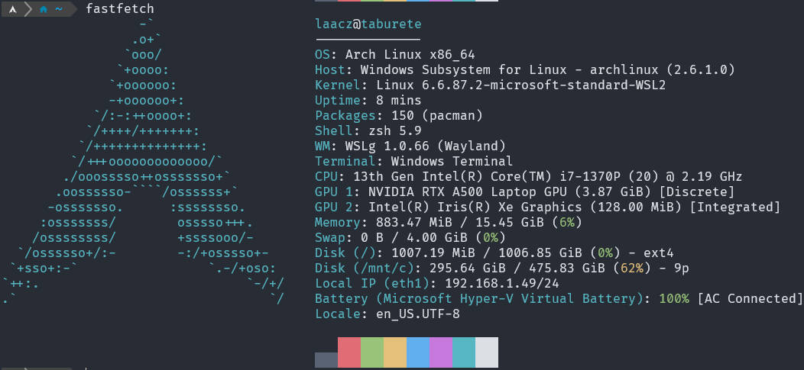Click the large ASCII Arch Linux logo
The height and width of the screenshot is (370, 804).
pyautogui.click(x=144, y=160)
